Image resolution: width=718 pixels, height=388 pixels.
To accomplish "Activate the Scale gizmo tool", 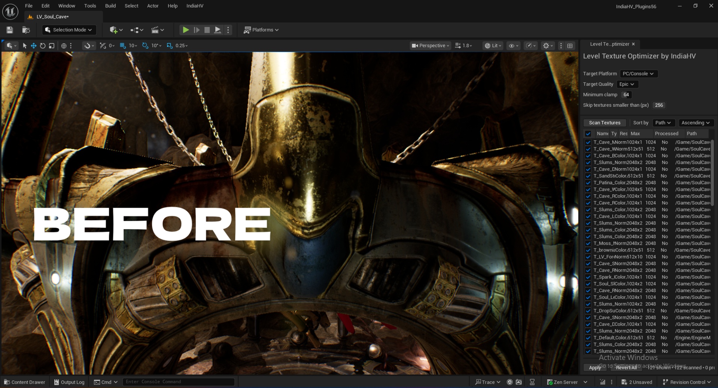I will (x=52, y=46).
